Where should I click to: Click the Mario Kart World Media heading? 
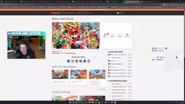(64, 67)
